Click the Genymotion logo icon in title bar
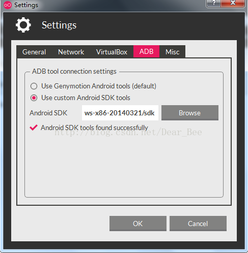 tap(8, 5)
